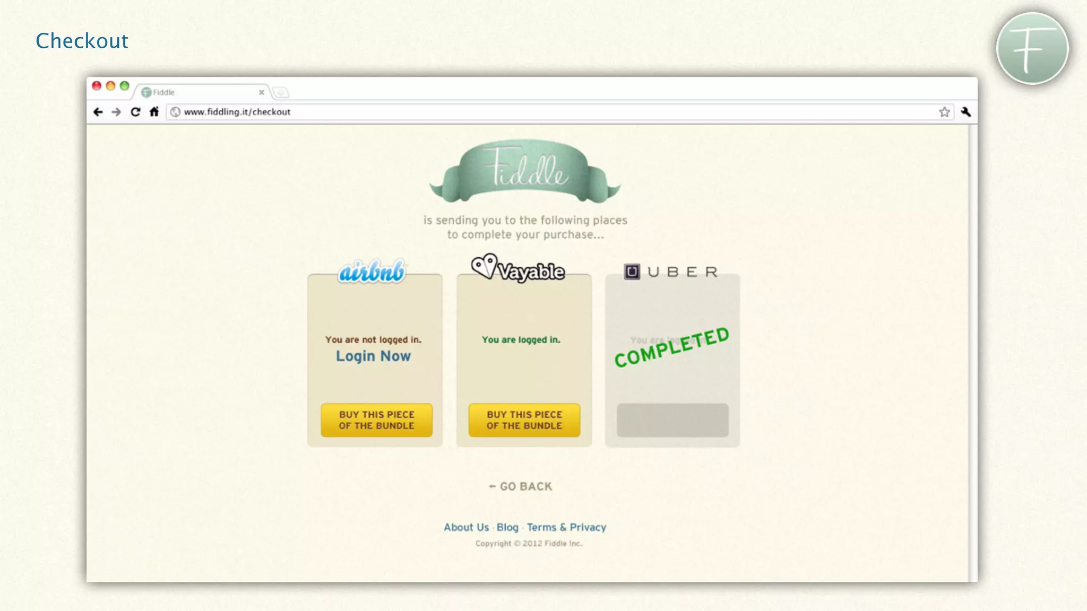Click Login Now under Airbnb

pyautogui.click(x=373, y=356)
